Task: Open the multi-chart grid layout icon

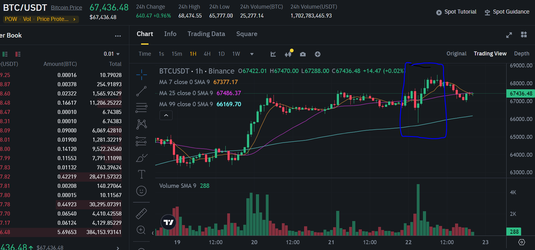Action: click(524, 34)
